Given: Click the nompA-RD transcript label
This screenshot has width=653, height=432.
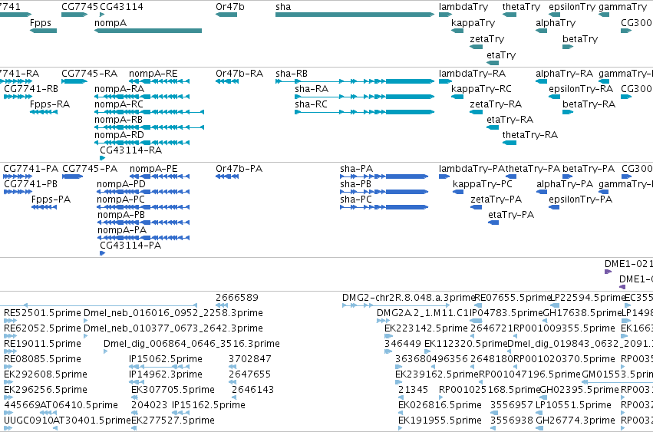Looking at the screenshot, I should [119, 135].
